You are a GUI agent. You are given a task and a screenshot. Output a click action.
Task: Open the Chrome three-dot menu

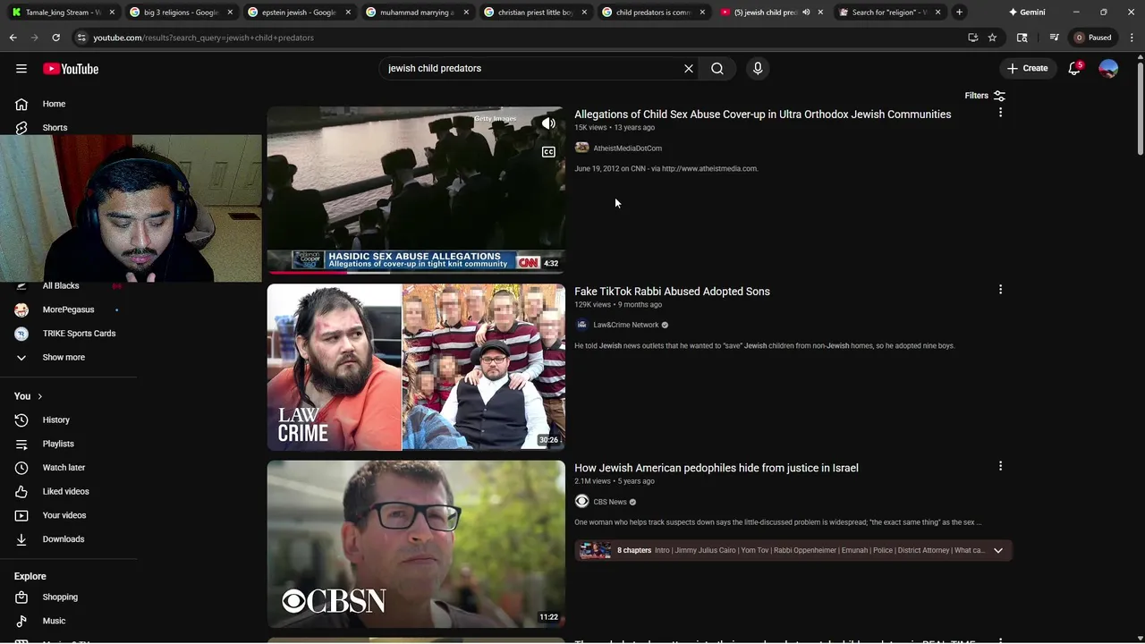1130,38
